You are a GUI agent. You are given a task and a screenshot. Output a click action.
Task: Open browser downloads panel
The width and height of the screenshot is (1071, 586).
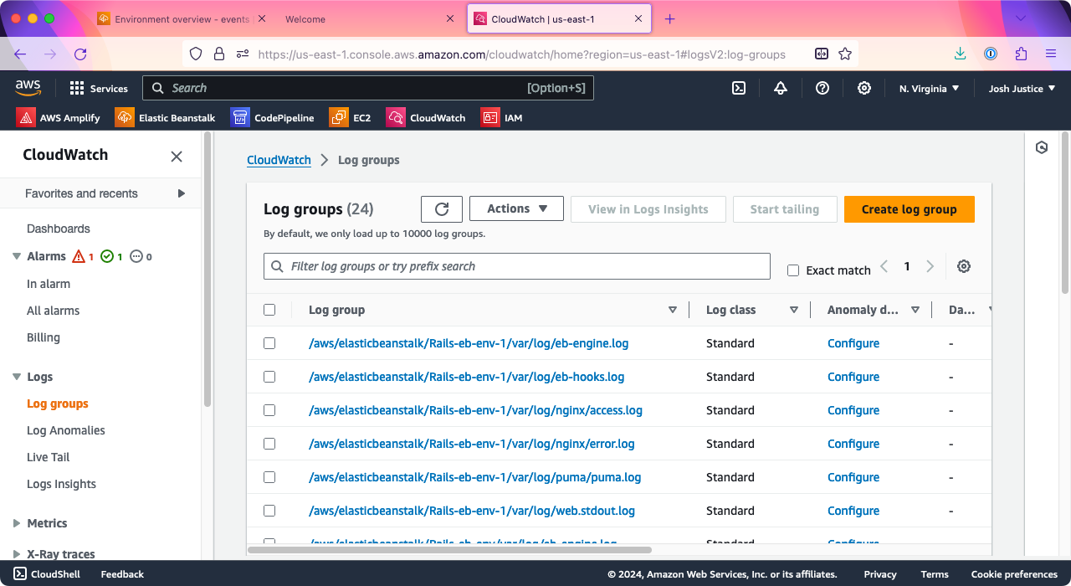click(x=960, y=54)
